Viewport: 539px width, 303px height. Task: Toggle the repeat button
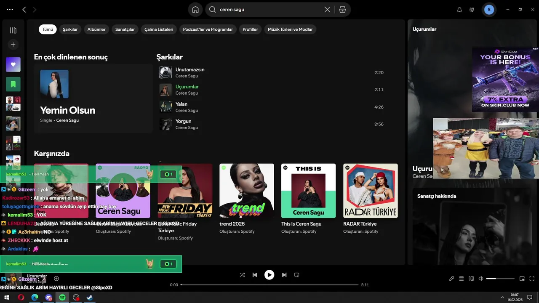click(296, 275)
